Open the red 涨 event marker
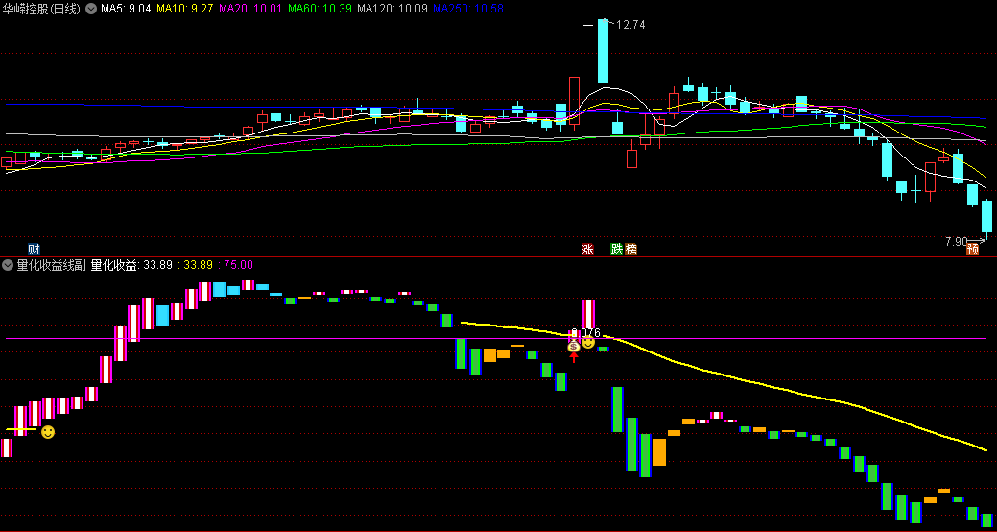 tap(587, 249)
